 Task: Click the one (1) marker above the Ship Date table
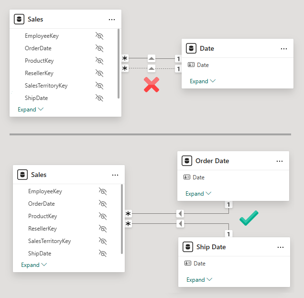[x=228, y=234]
